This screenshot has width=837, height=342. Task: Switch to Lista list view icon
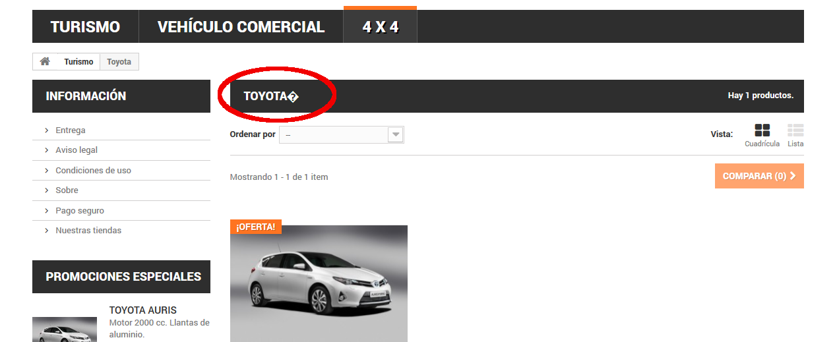point(795,130)
